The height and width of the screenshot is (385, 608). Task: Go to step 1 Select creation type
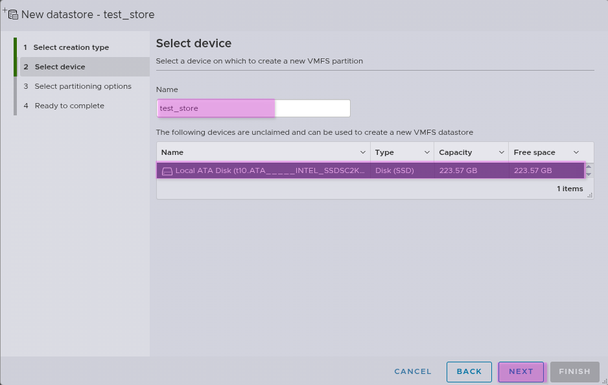click(71, 47)
